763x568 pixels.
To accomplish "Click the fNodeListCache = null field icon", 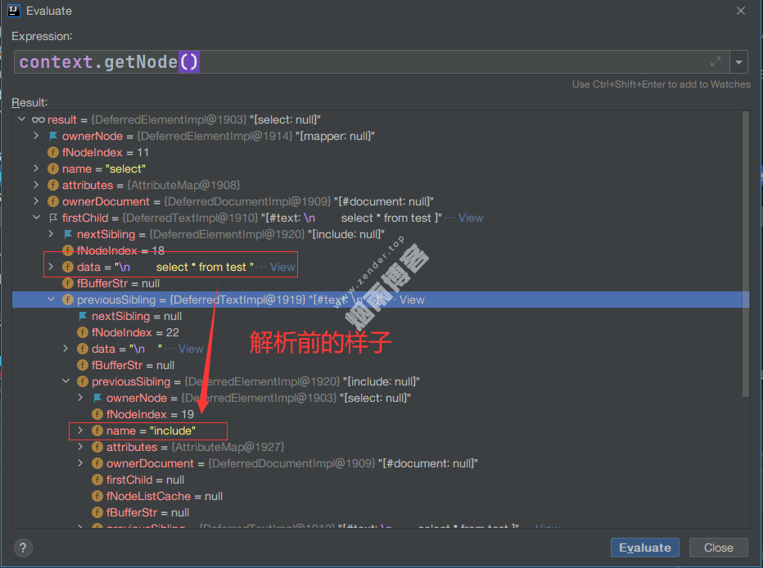I will click(97, 496).
